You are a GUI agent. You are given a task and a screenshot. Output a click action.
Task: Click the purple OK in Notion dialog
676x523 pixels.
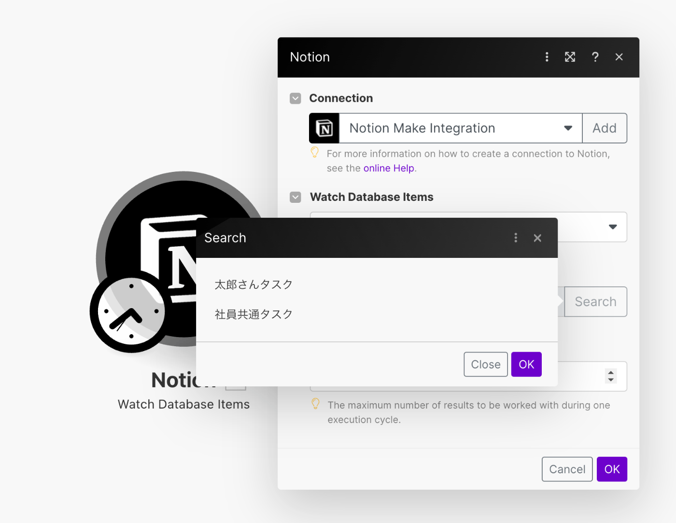point(612,469)
